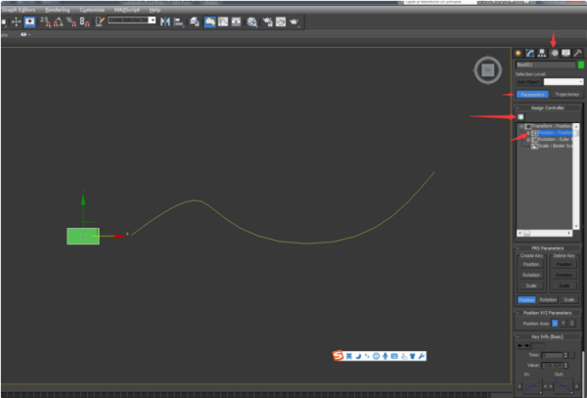Screen dimensions: 587x398
Task: Open the Utilities hammer panel tab
Action: pyautogui.click(x=578, y=53)
